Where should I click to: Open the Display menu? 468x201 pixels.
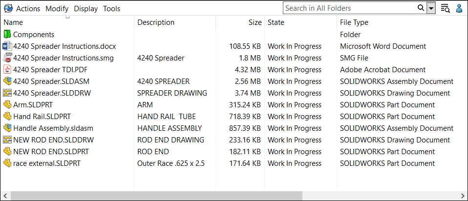coord(86,9)
